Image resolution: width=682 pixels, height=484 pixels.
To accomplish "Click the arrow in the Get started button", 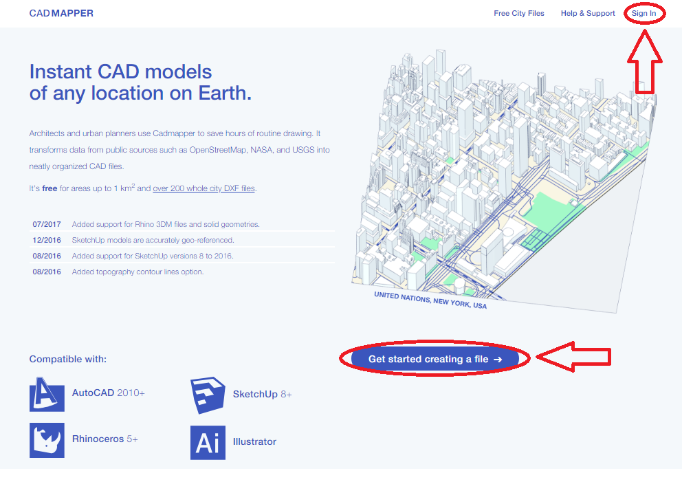I will point(498,360).
